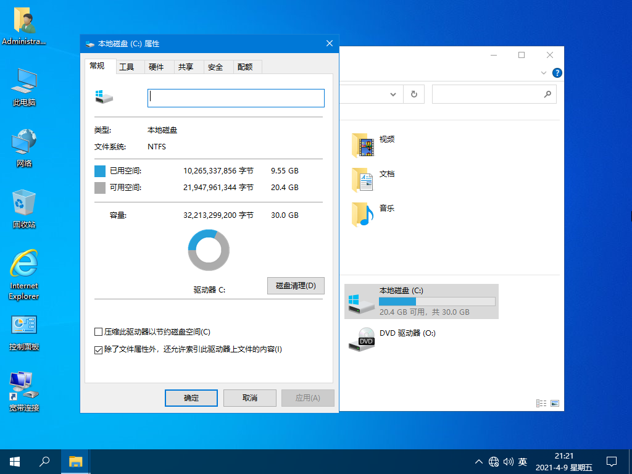632x474 pixels.
Task: Switch Explorer to large icons view
Action: click(555, 403)
